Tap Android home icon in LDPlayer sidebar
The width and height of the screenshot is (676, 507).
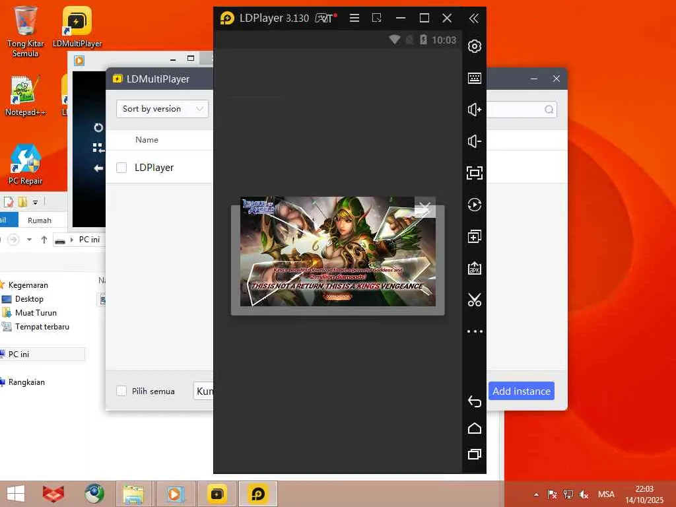tap(474, 428)
